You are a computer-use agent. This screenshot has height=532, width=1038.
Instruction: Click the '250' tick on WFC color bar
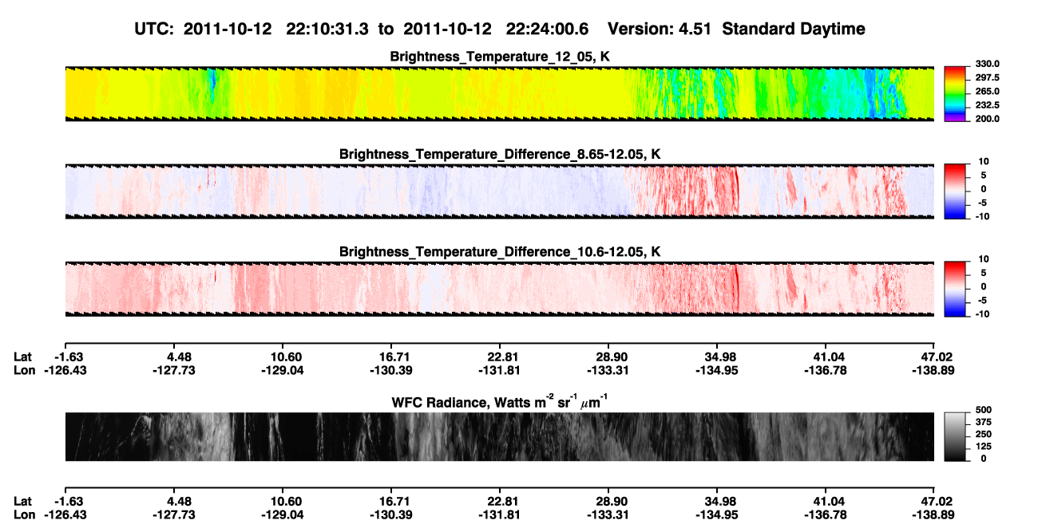click(x=984, y=433)
